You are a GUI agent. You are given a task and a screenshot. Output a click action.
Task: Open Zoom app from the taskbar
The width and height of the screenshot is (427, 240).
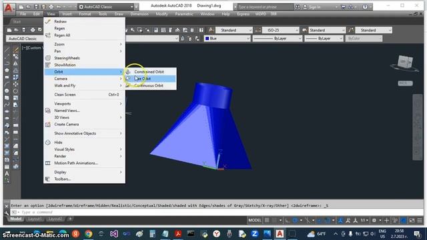coord(255,234)
